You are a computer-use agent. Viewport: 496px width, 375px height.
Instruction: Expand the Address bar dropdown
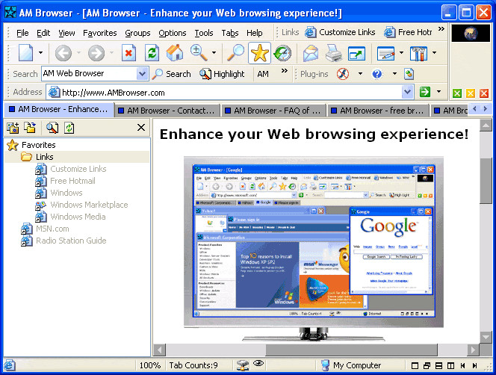click(x=407, y=92)
